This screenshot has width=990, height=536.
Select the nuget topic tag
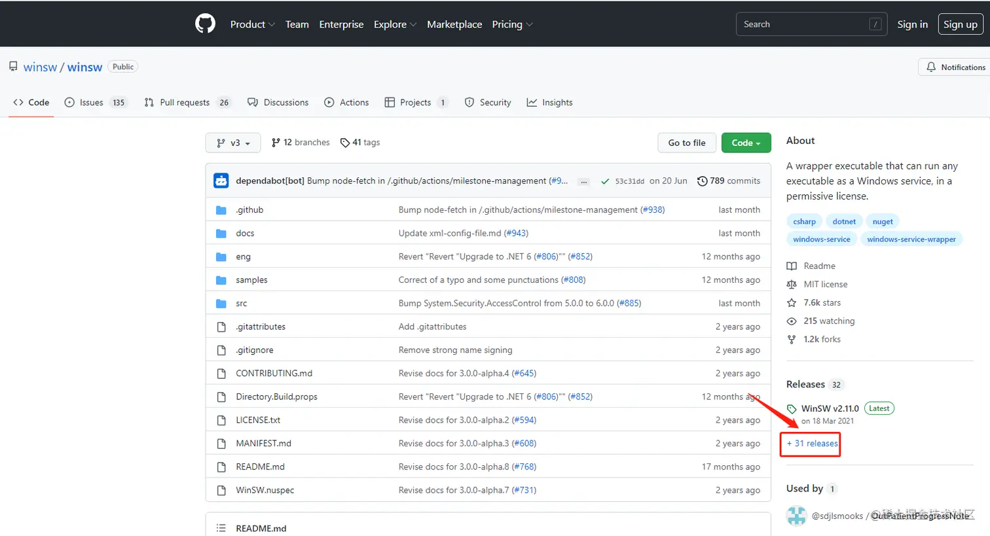(x=883, y=221)
